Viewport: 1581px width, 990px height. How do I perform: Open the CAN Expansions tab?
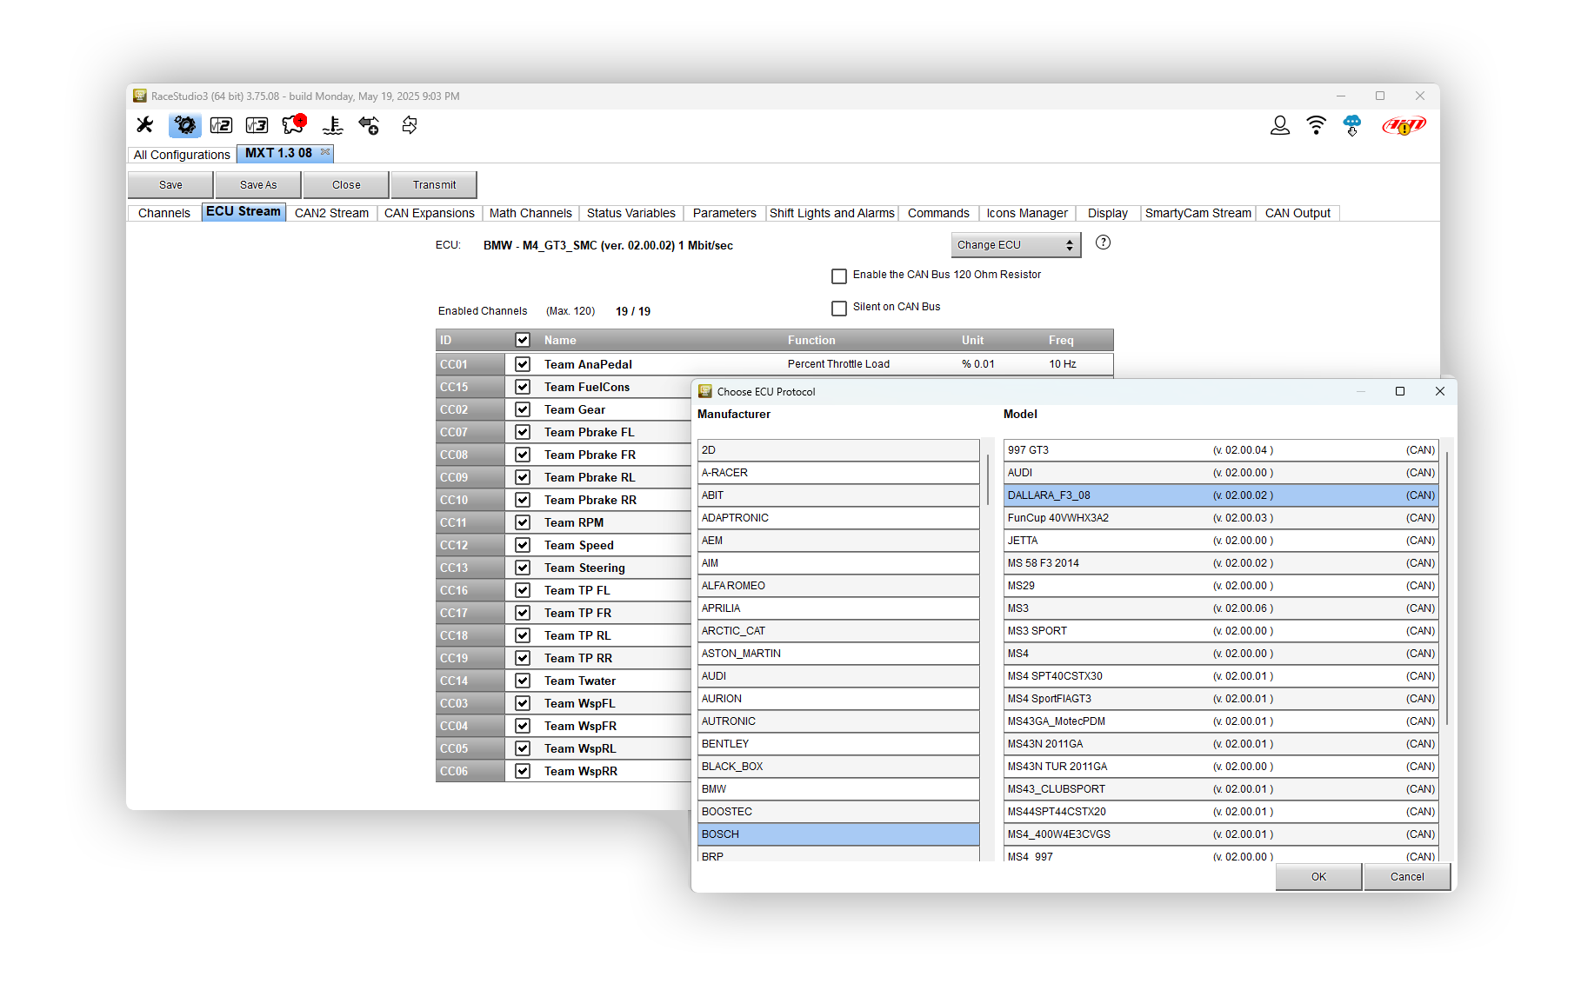(430, 213)
